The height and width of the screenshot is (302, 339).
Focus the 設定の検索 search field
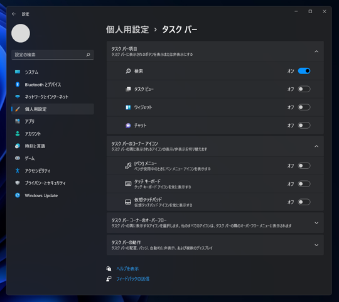pos(53,55)
